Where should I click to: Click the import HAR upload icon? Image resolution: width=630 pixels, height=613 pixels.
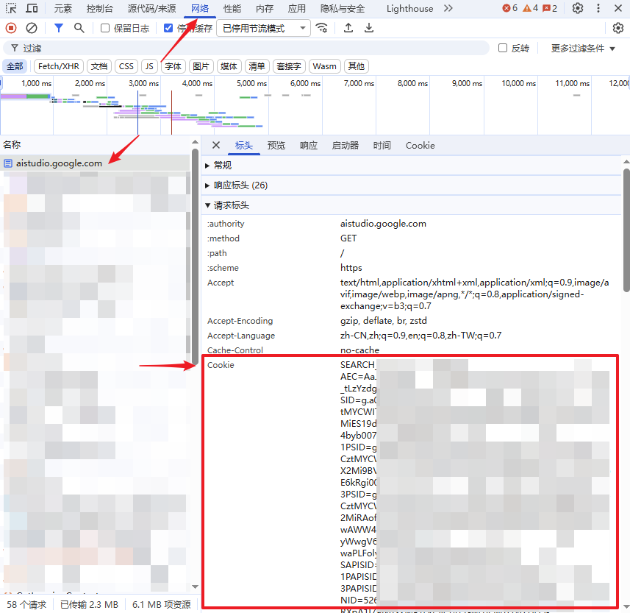coord(348,28)
